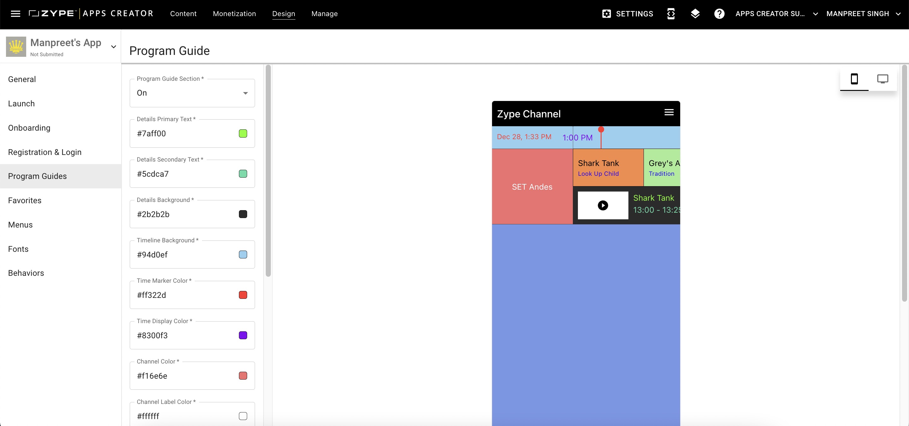This screenshot has height=426, width=909.
Task: Click Channel Color salmon swatch
Action: (x=243, y=376)
